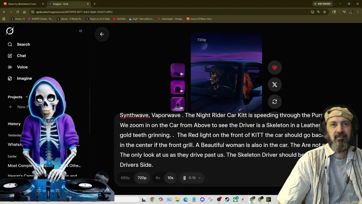Open the 'Home / X' bookmark

(x=18, y=19)
